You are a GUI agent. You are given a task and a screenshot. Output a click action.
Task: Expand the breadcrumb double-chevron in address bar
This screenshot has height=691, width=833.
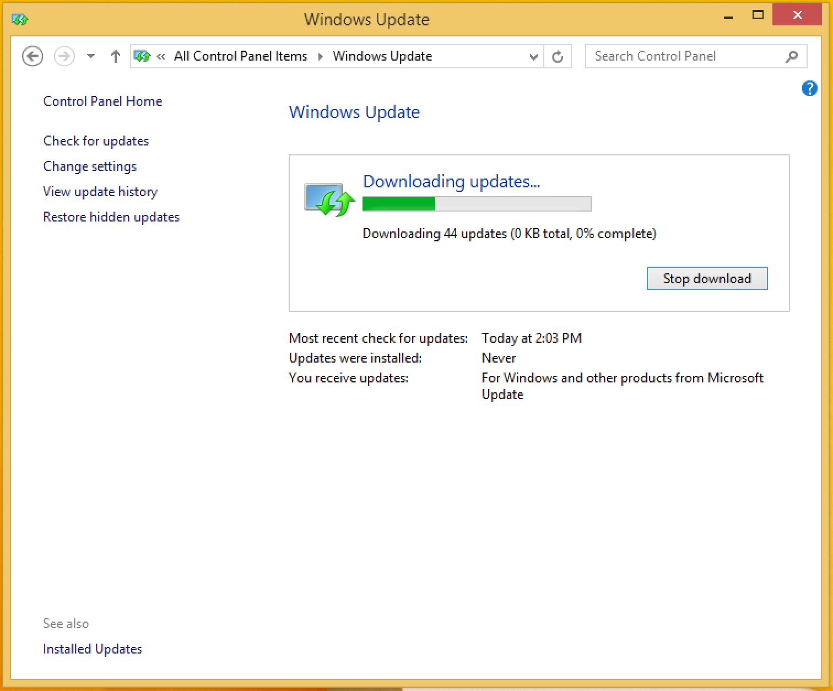(x=161, y=56)
